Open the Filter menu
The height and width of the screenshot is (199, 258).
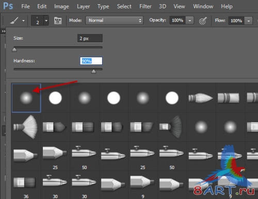[x=145, y=7]
